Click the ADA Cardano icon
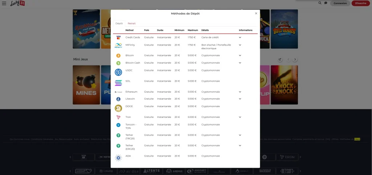 pos(118,158)
